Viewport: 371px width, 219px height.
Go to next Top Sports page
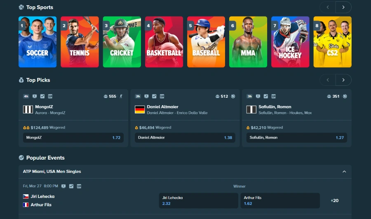(x=343, y=7)
